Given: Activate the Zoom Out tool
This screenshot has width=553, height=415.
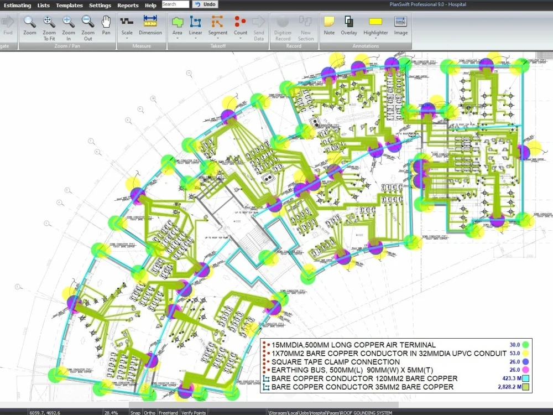Looking at the screenshot, I should [88, 28].
